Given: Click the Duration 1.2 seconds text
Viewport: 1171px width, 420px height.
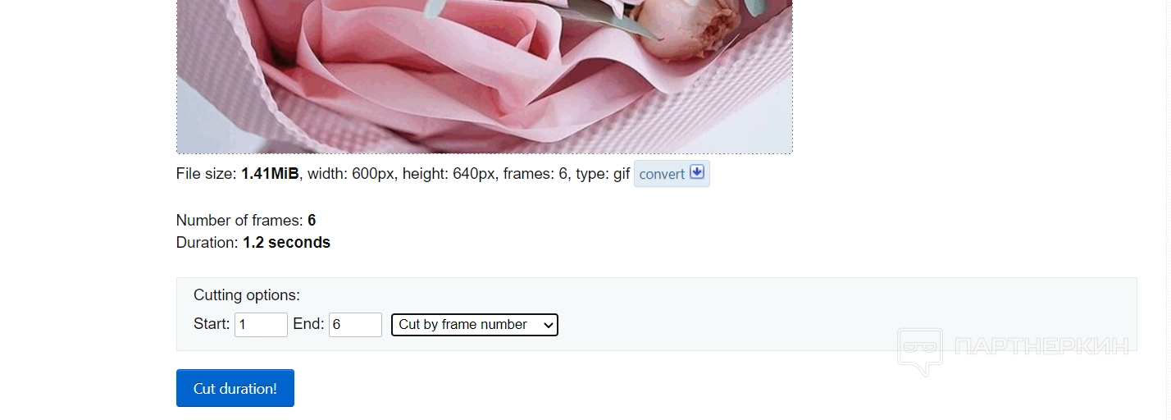Looking at the screenshot, I should [x=253, y=243].
